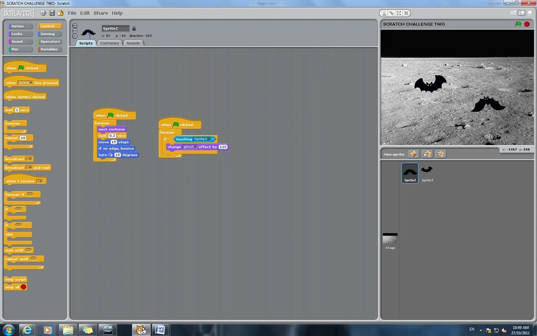Image resolution: width=537 pixels, height=336 pixels.
Task: Open the message dropdown on when I receive block
Action: click(40, 181)
